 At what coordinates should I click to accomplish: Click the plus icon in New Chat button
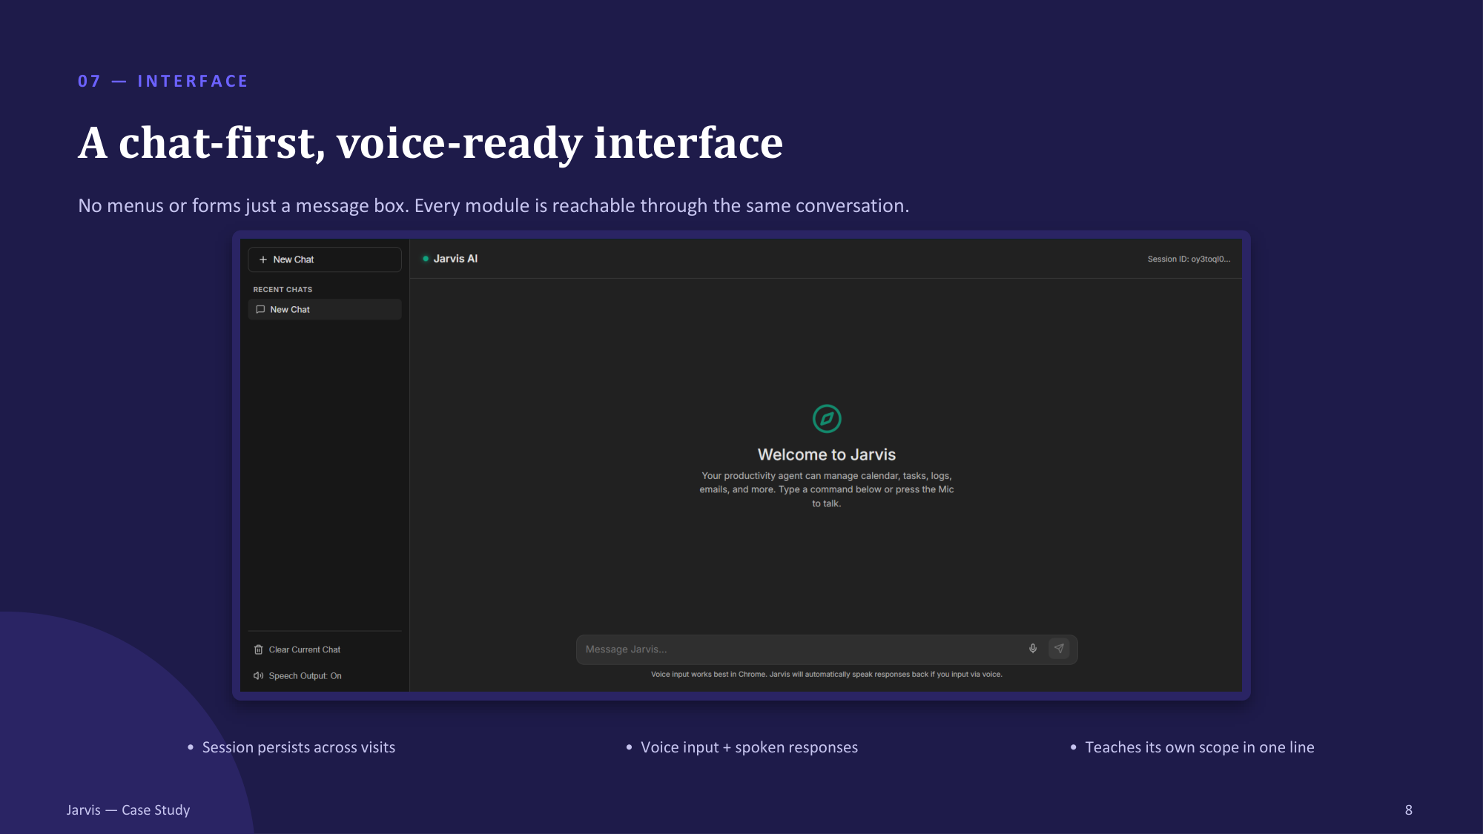tap(263, 259)
